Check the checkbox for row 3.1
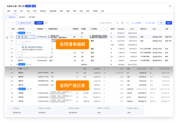The width and height of the screenshot is (178, 123). pyautogui.click(x=8, y=93)
